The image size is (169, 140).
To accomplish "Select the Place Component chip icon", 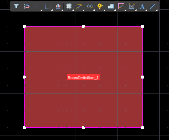I will [69, 6].
